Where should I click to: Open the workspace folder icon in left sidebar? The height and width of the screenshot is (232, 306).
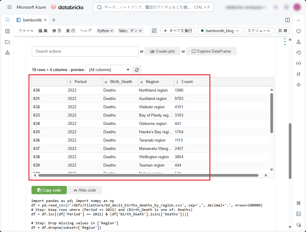coord(7,42)
